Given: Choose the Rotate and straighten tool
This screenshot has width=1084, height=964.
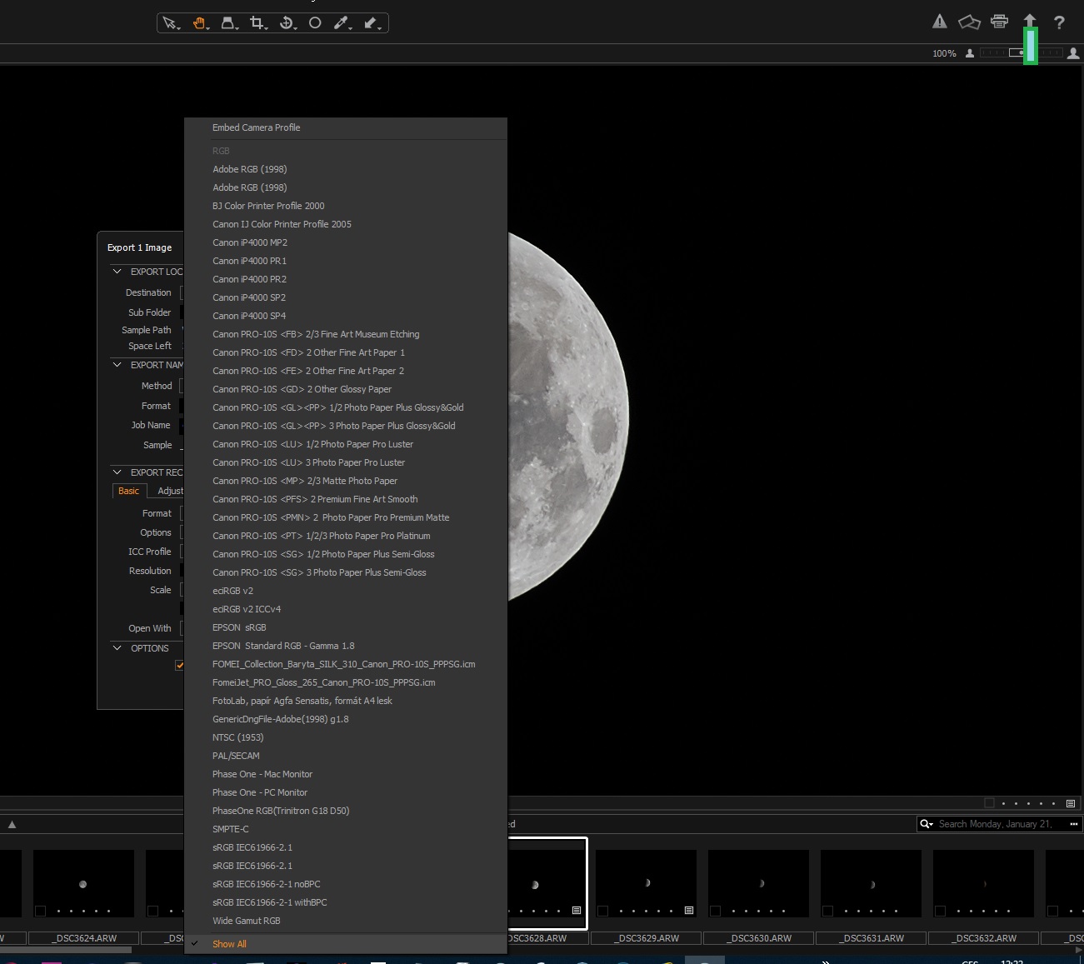Looking at the screenshot, I should [x=287, y=23].
